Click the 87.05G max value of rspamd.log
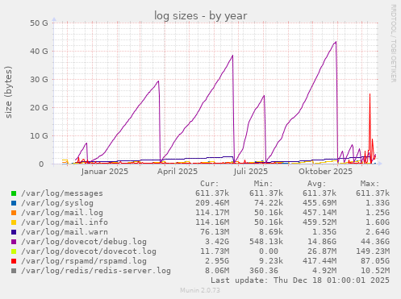The height and width of the screenshot is (299, 401). coord(375,261)
